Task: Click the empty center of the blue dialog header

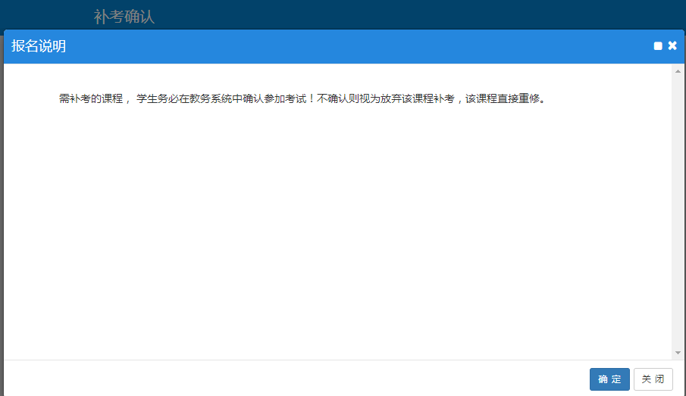Action: click(341, 46)
